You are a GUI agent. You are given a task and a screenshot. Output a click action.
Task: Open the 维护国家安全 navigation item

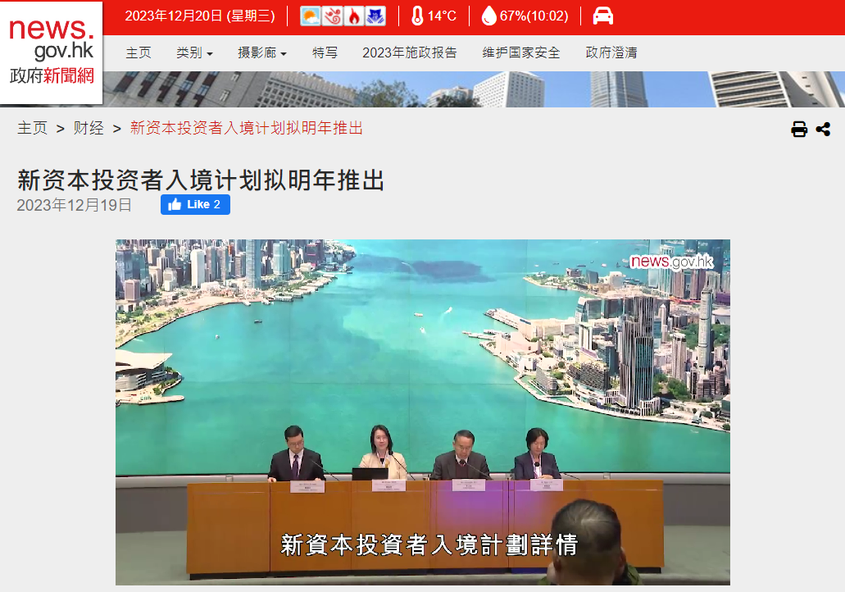point(521,52)
